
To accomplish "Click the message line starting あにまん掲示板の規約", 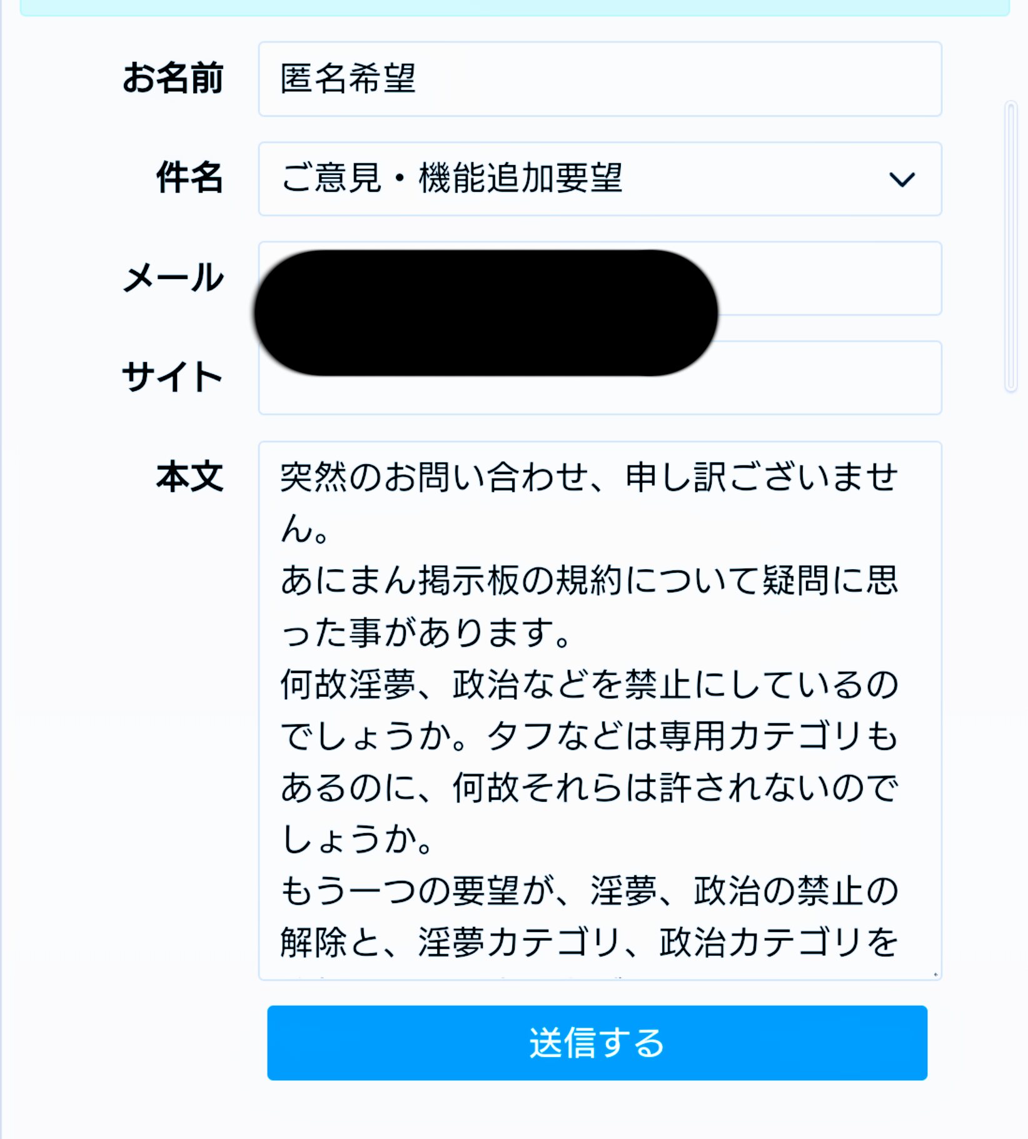I will point(588,580).
